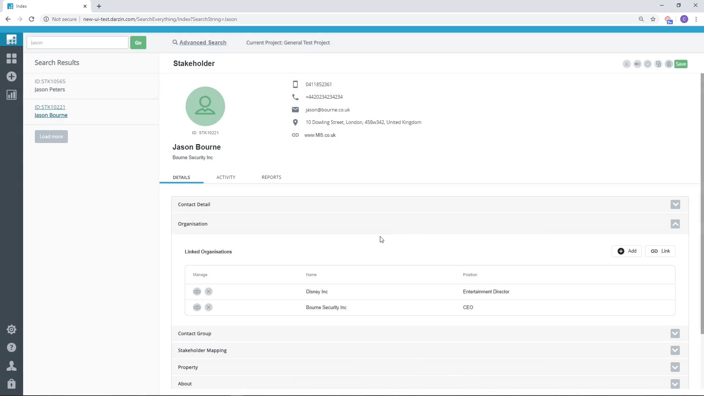Open the settings gear in the sidebar
Image resolution: width=704 pixels, height=396 pixels.
click(11, 329)
